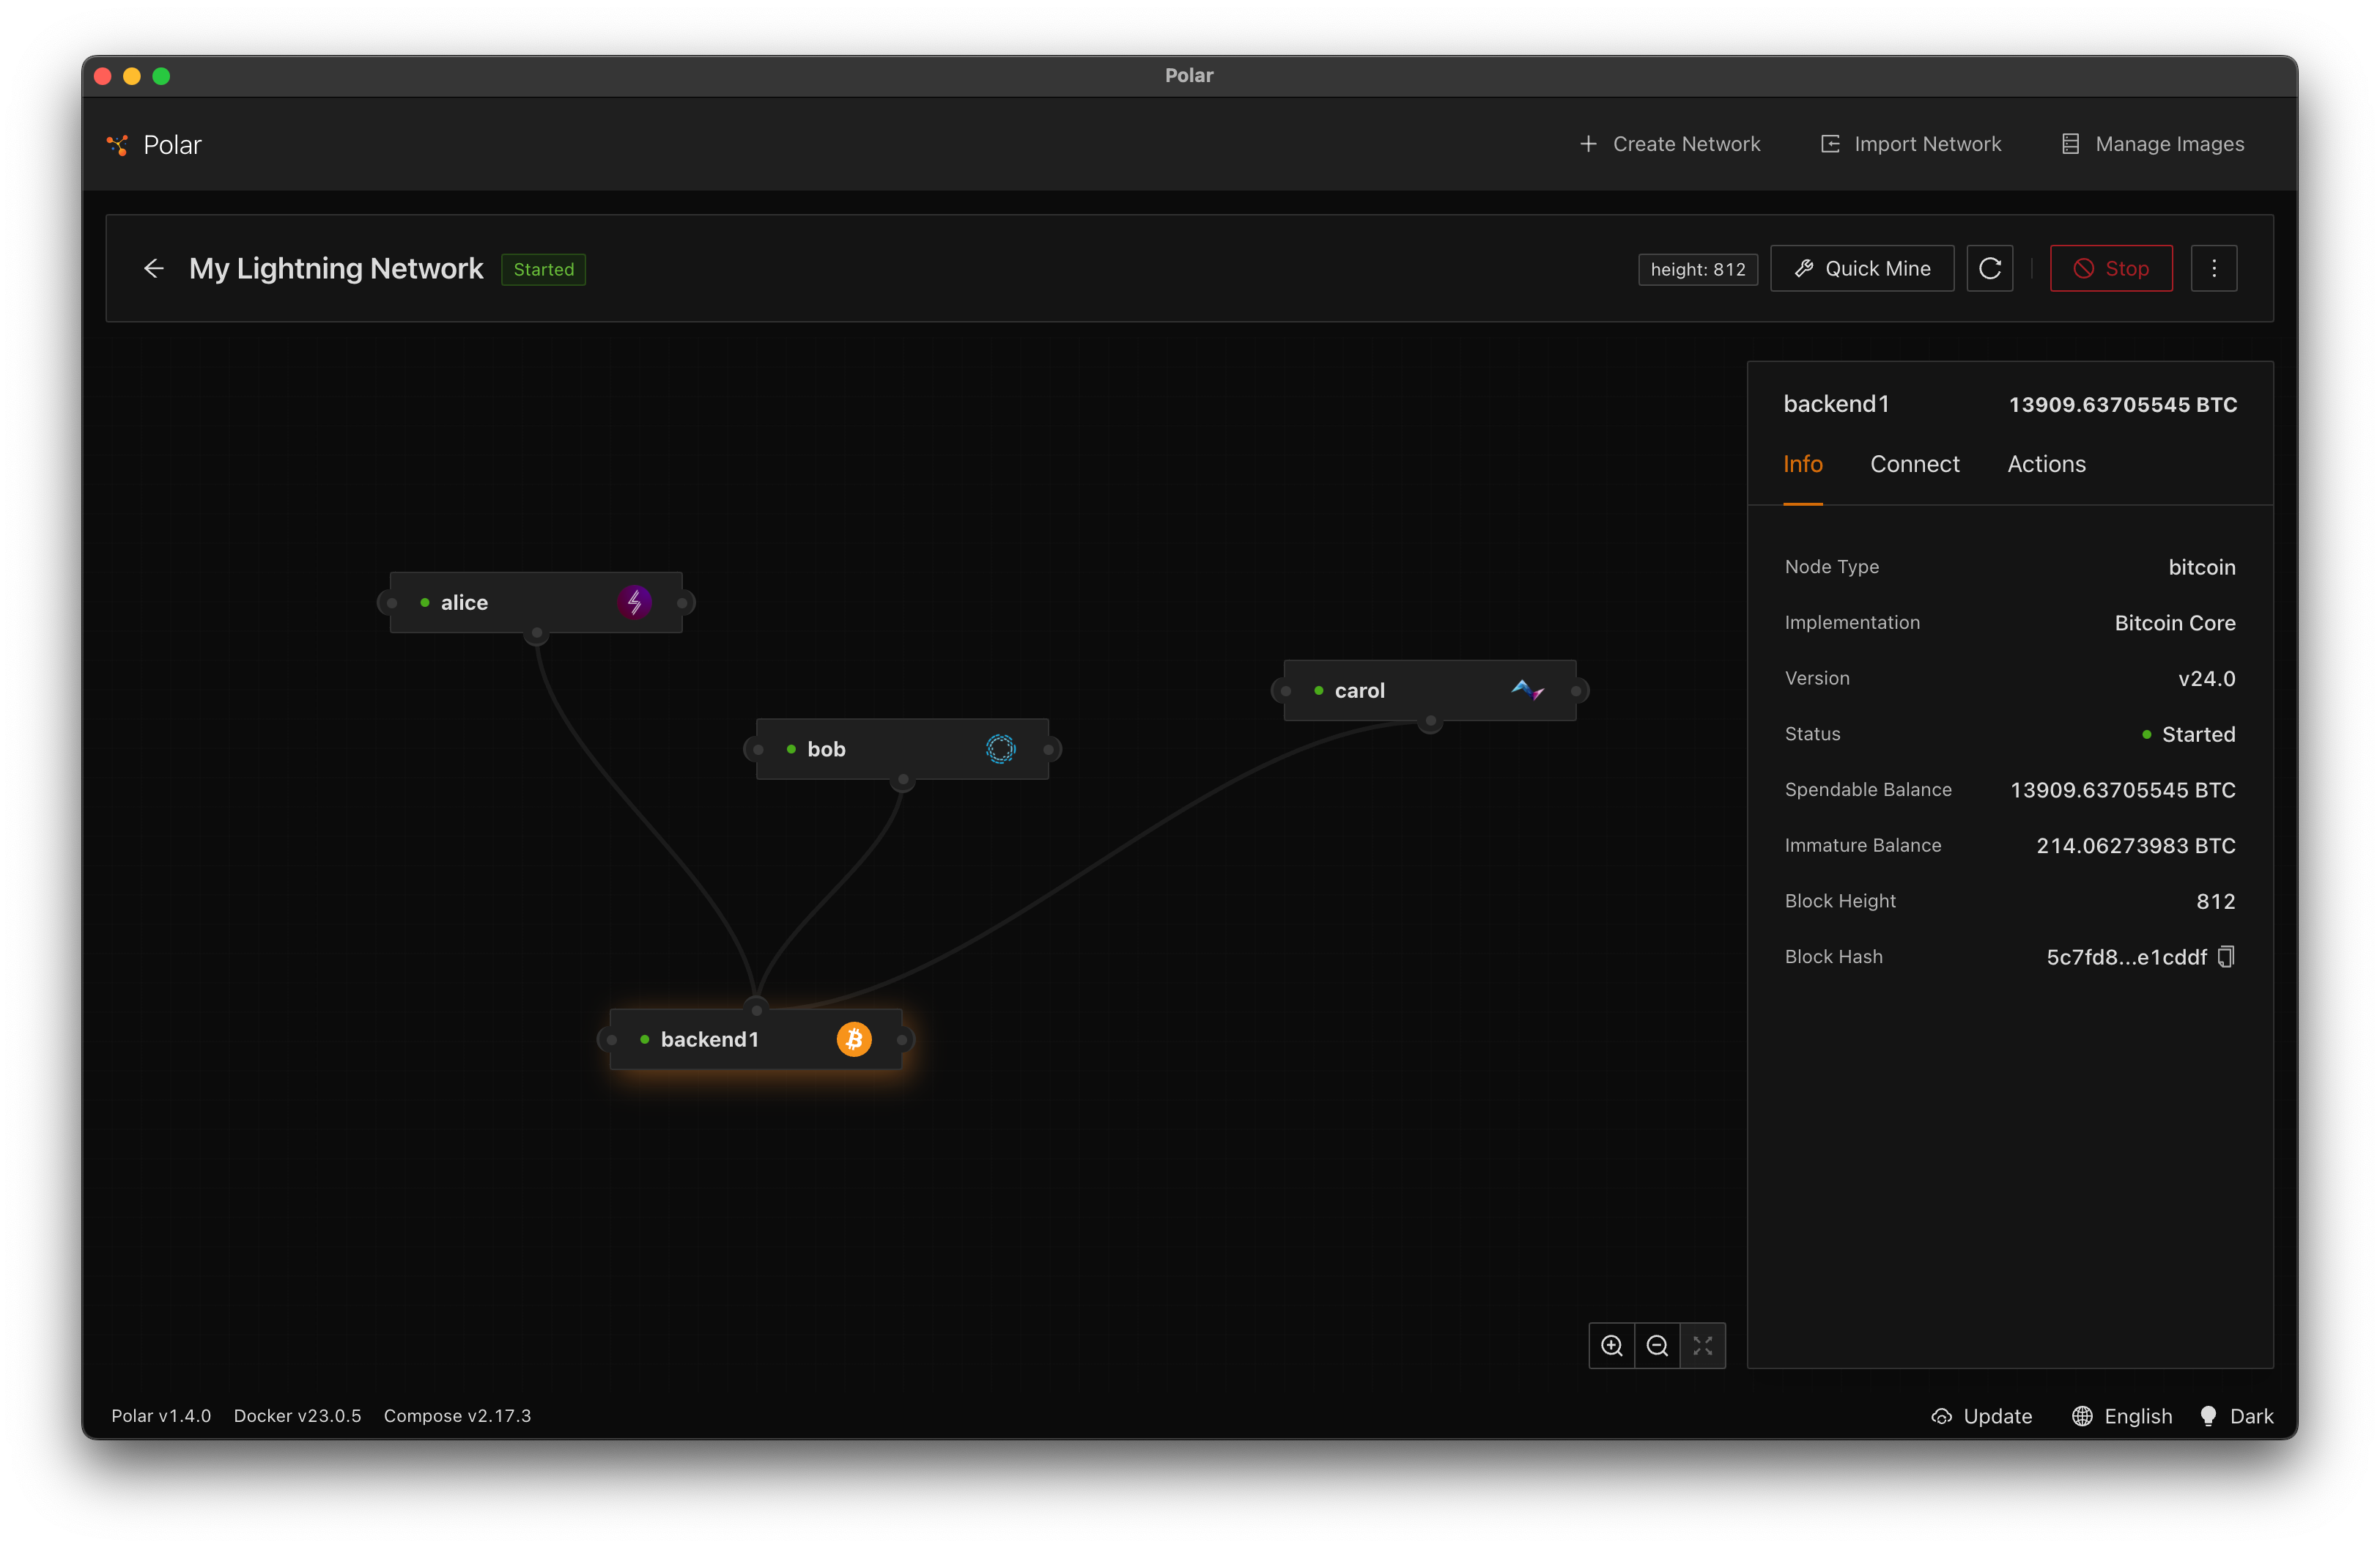Click the fit-to-screen icon in zoom controls
The height and width of the screenshot is (1548, 2380).
pyautogui.click(x=1702, y=1346)
